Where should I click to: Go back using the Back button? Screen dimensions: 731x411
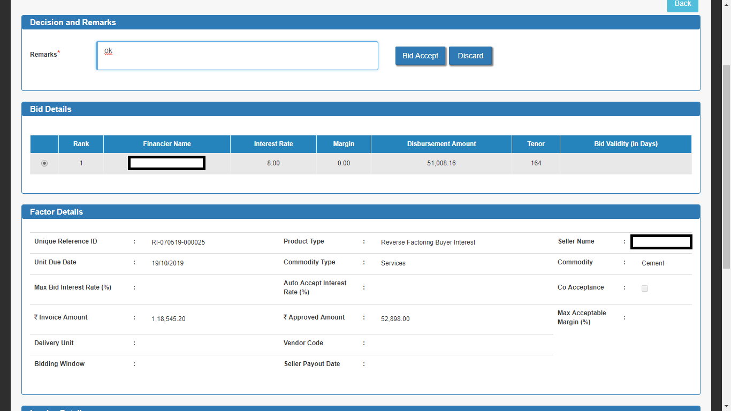click(682, 4)
